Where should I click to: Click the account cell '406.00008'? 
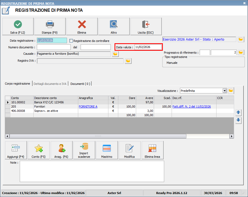click(22, 111)
